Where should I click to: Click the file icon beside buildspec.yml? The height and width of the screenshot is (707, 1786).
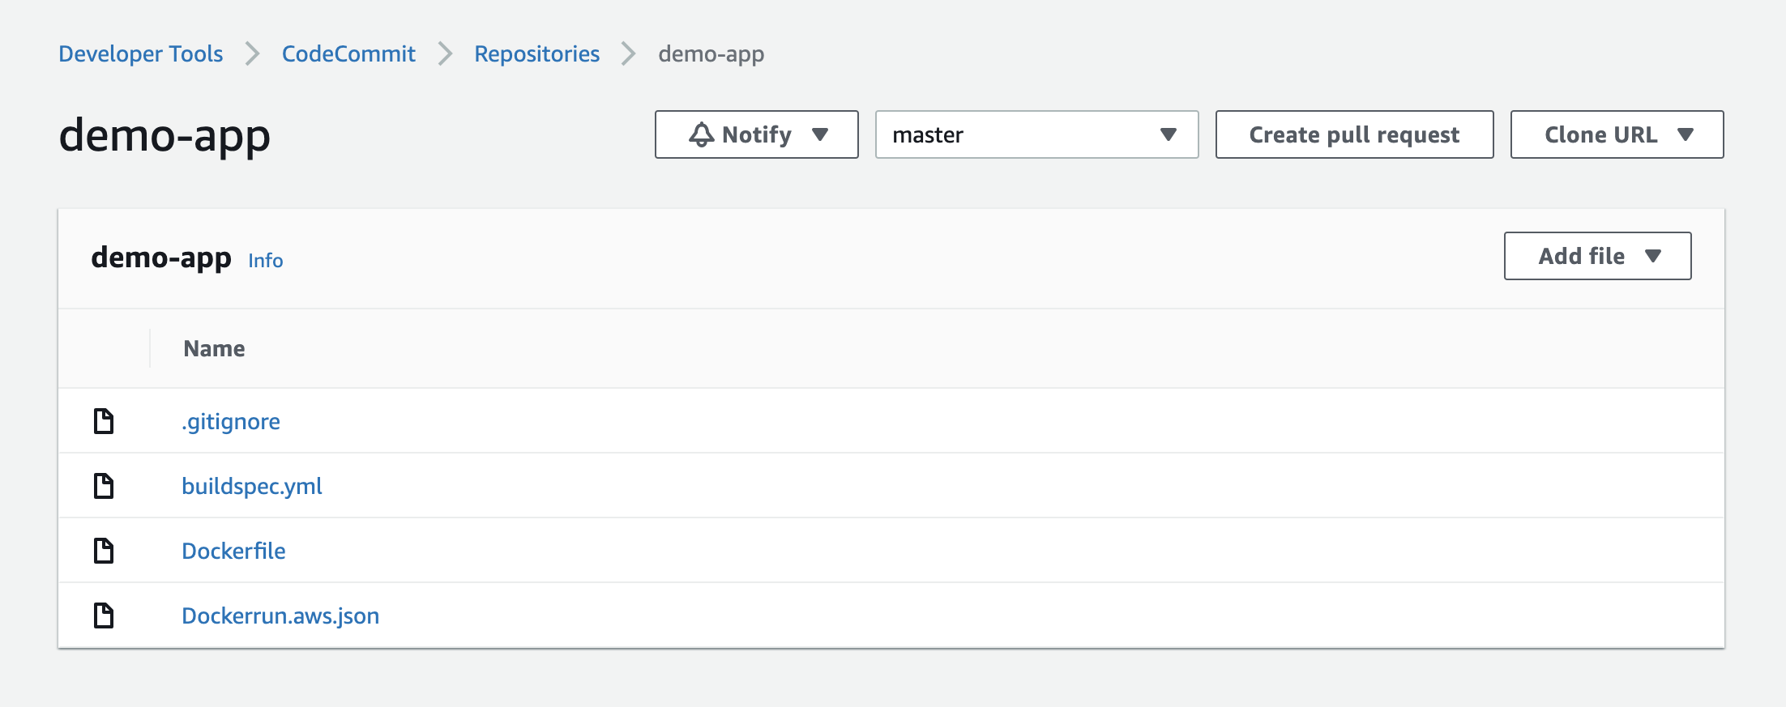(104, 486)
